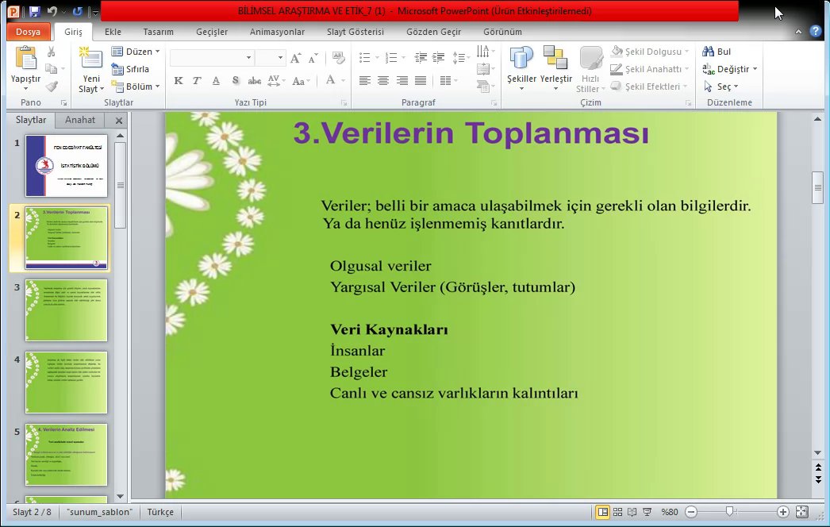The height and width of the screenshot is (527, 830).
Task: Align text left
Action: point(365,80)
